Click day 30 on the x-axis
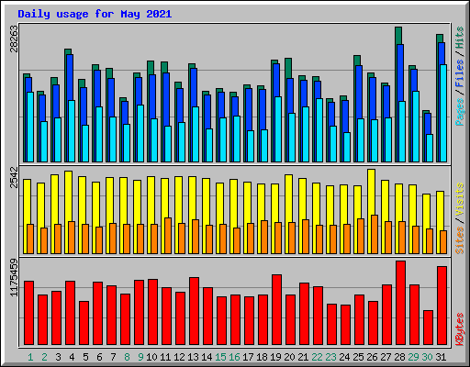This screenshot has height=367, width=470. pos(427,357)
